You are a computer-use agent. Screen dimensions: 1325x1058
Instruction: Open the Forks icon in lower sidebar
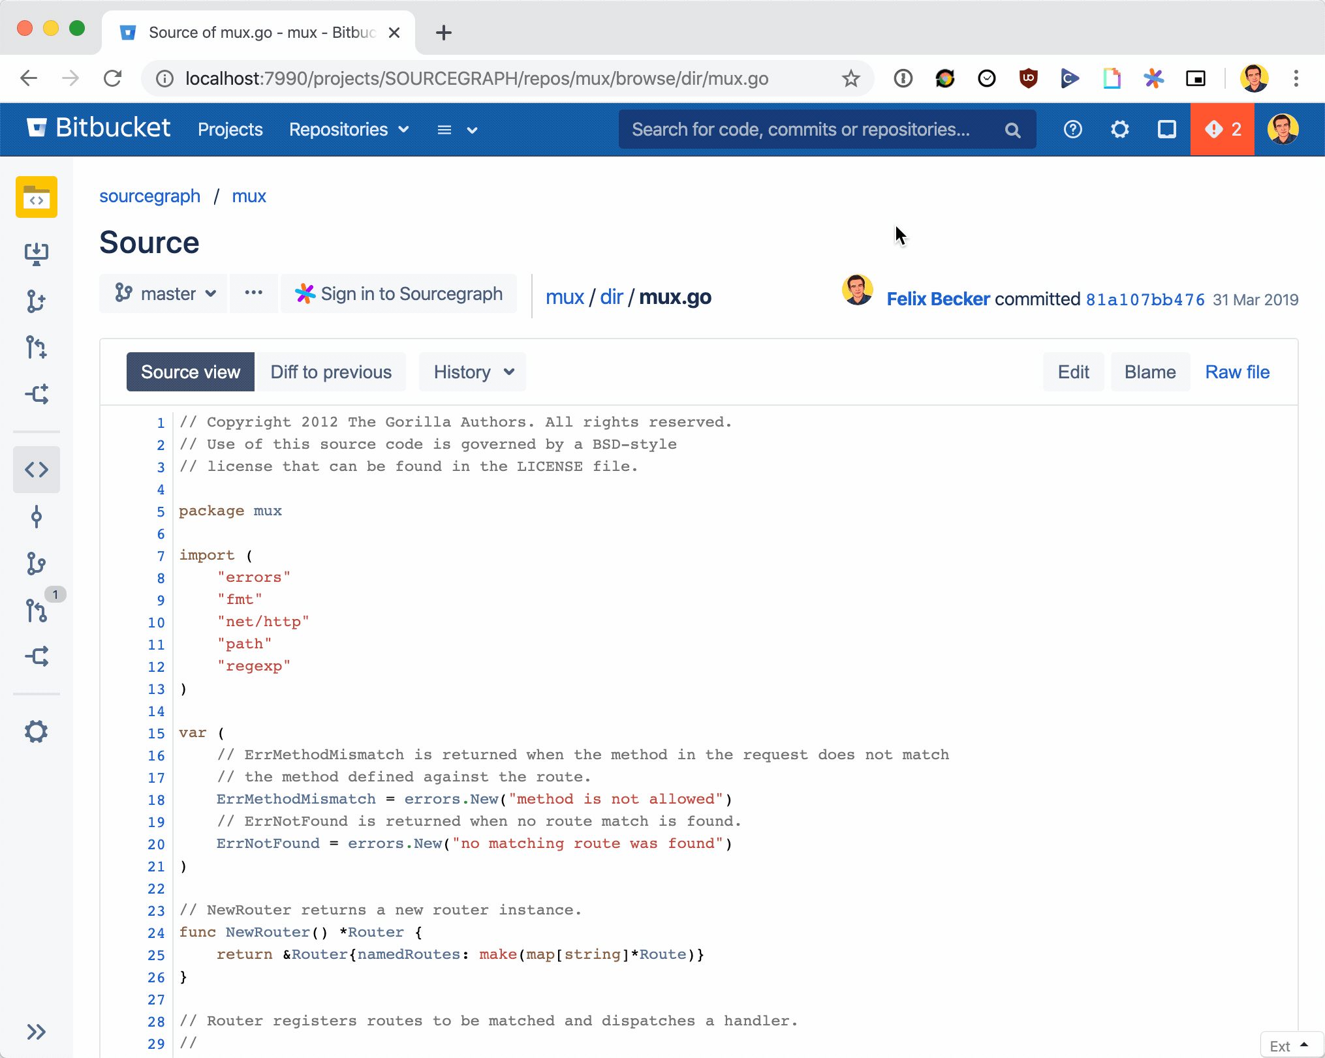pos(37,656)
